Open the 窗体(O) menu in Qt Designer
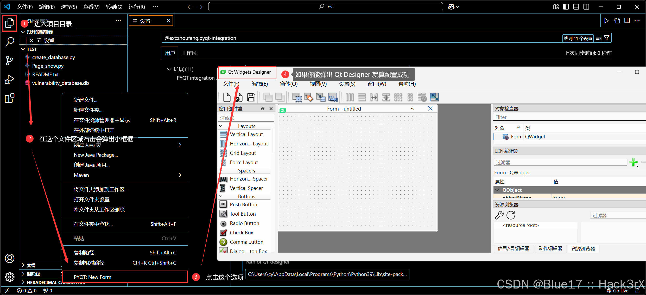This screenshot has width=646, height=295. [288, 84]
